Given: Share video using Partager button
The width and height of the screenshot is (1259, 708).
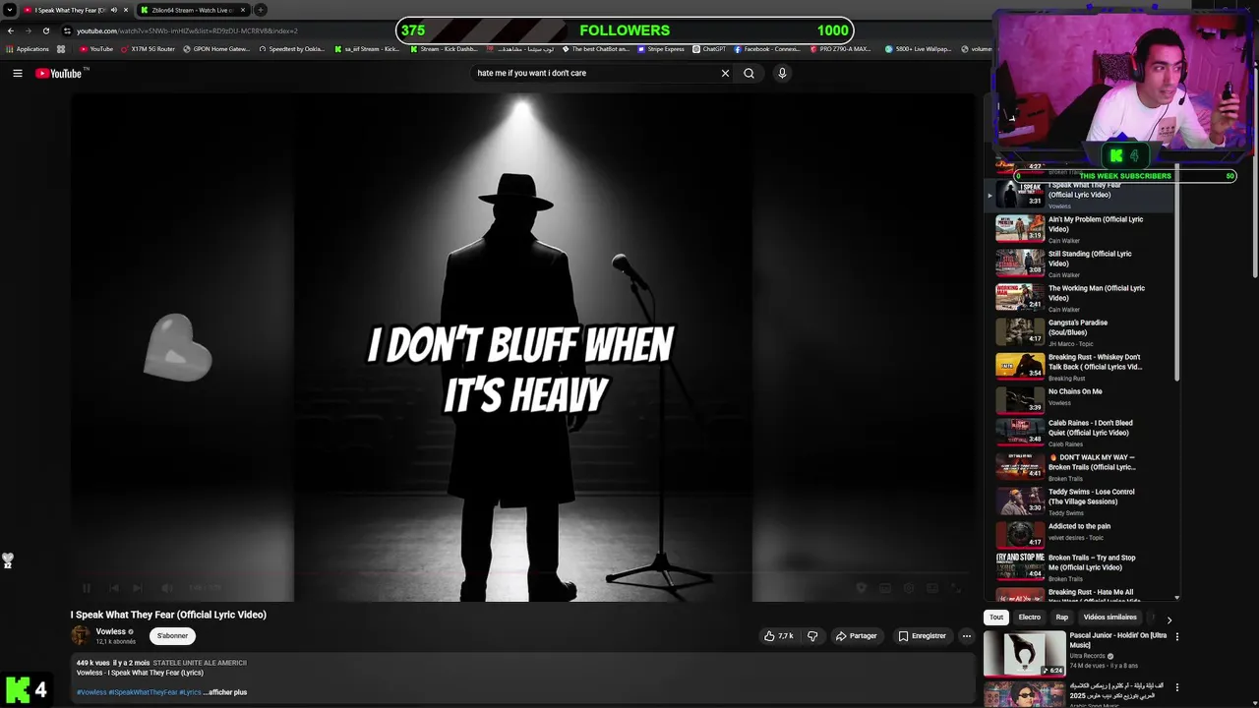Looking at the screenshot, I should [856, 636].
